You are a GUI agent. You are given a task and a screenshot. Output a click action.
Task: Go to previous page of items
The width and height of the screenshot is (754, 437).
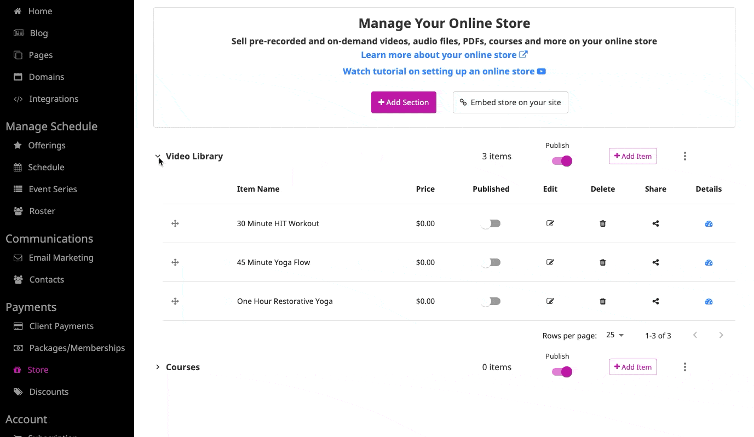point(695,335)
